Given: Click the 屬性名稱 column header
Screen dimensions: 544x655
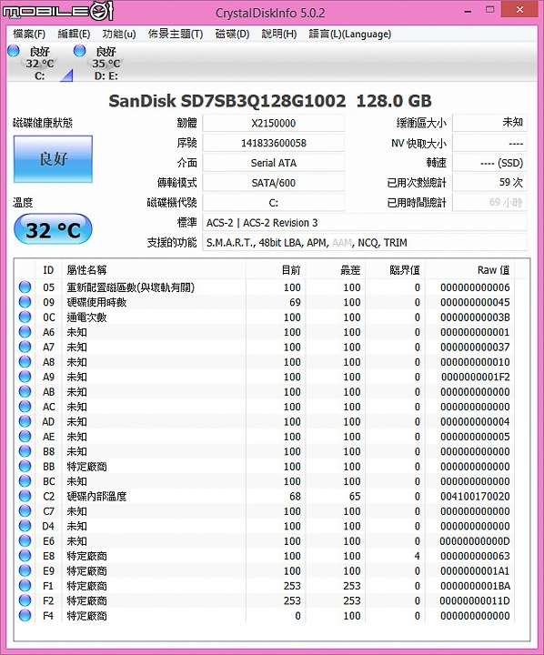Looking at the screenshot, I should (154, 270).
